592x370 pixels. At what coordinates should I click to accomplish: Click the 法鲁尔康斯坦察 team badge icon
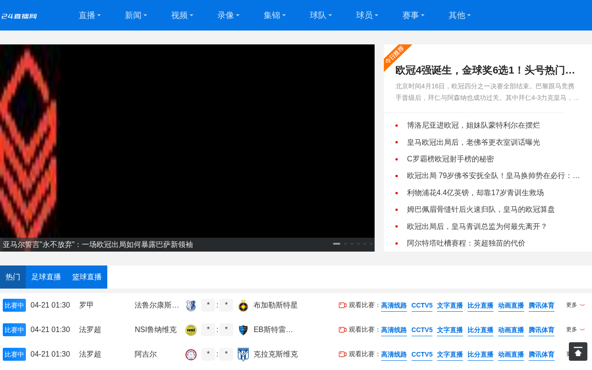tap(191, 306)
